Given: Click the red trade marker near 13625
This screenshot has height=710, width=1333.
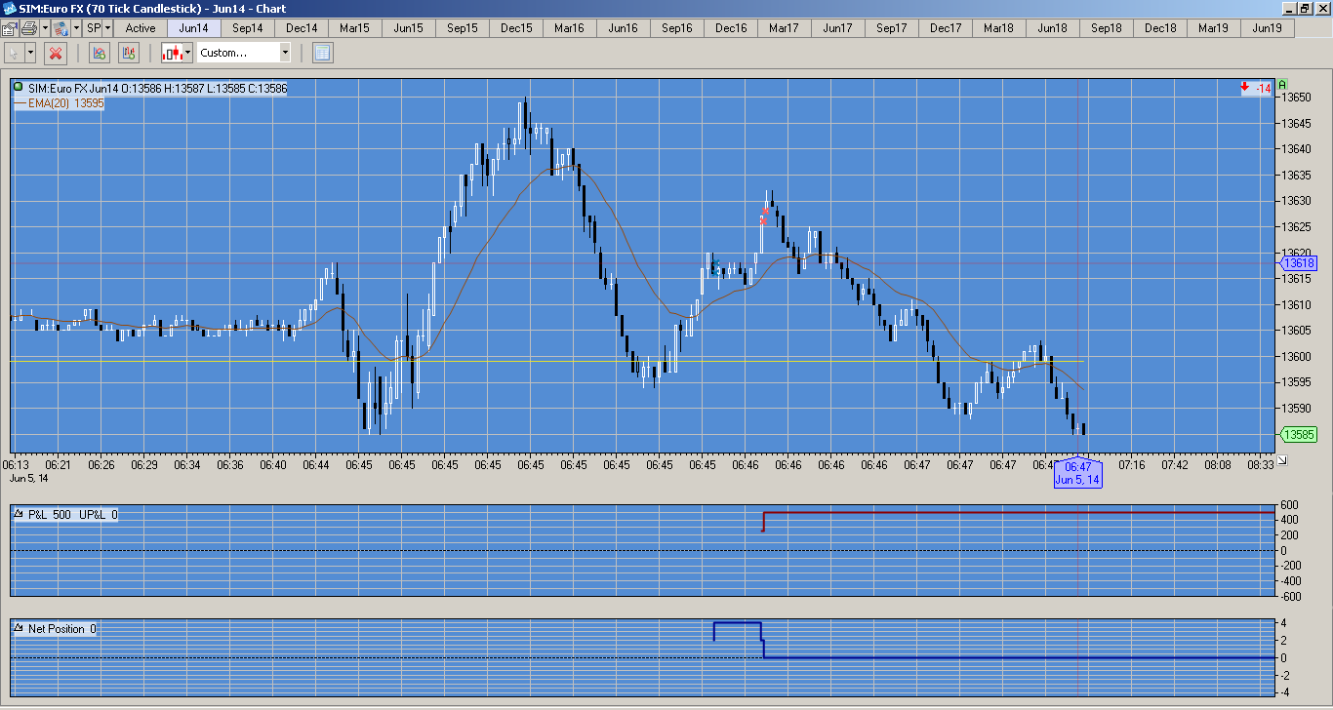Looking at the screenshot, I should click(764, 219).
